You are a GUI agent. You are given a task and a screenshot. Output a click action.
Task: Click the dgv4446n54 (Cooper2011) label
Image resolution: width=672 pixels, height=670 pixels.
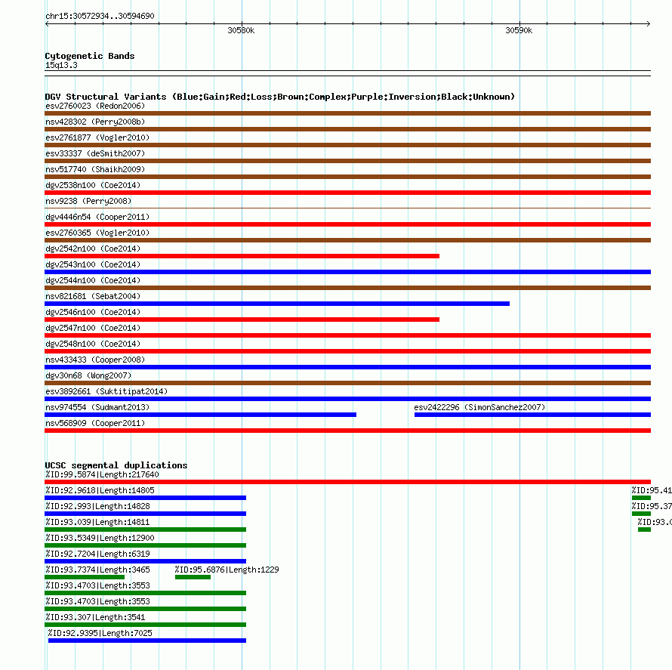pyautogui.click(x=97, y=217)
